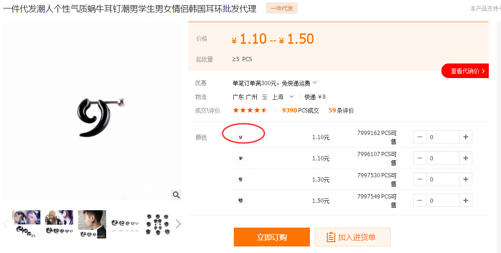501x253 pixels.
Task: Click the 一件代发 tag beside the title
Action: [281, 8]
